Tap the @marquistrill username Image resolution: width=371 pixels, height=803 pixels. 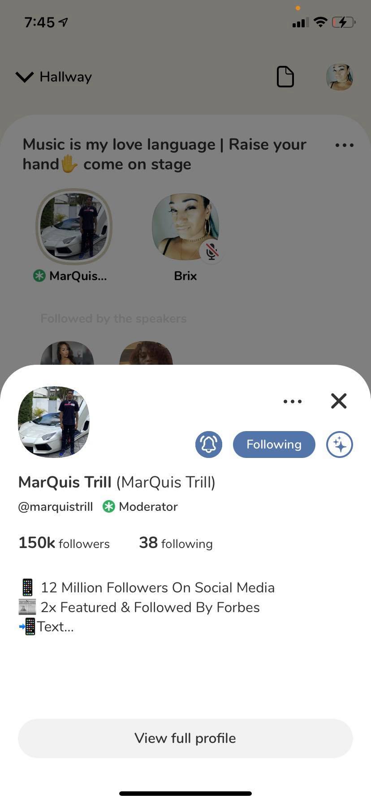point(56,507)
